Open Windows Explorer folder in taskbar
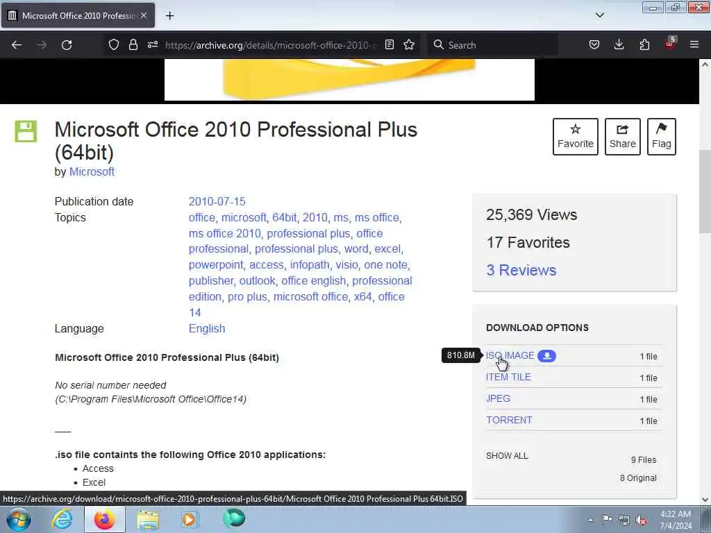The image size is (711, 533). point(148,520)
